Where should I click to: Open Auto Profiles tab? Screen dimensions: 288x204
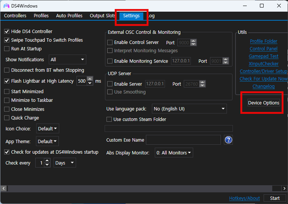pyautogui.click(x=69, y=16)
